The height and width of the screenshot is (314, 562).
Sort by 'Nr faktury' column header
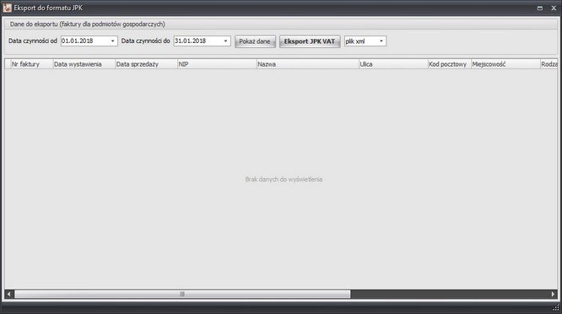pyautogui.click(x=32, y=64)
